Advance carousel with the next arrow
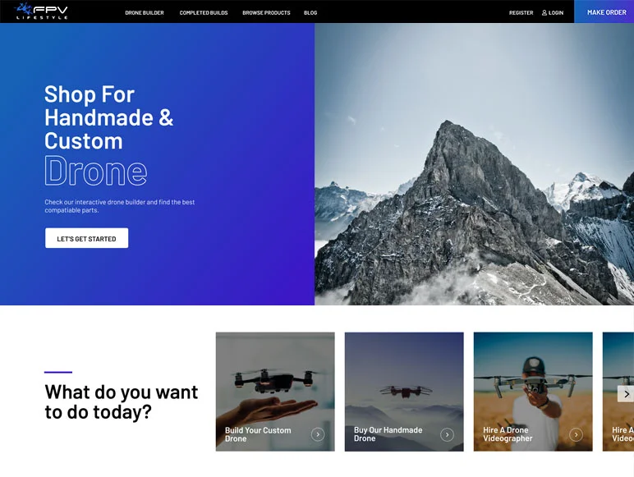Image resolution: width=634 pixels, height=477 pixels. click(x=626, y=394)
